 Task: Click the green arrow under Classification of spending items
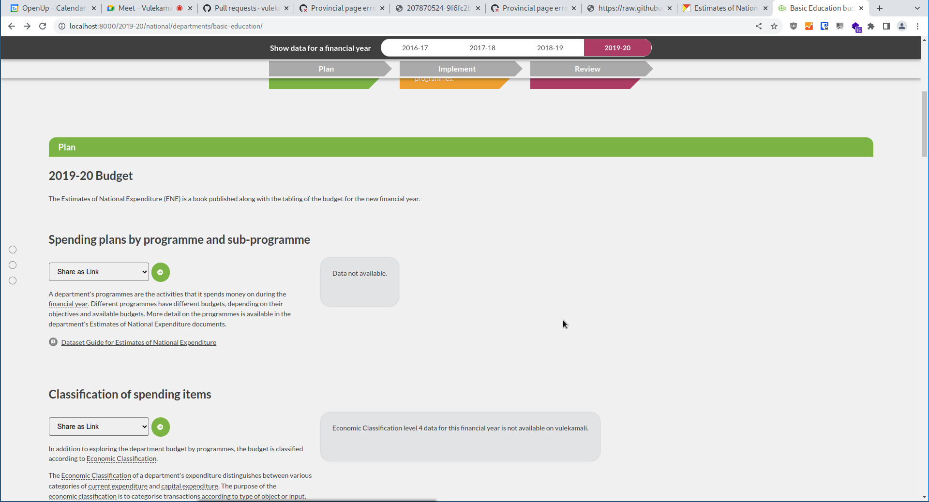[x=161, y=427]
